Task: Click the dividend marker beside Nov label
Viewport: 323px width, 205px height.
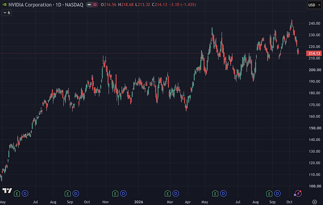Action: [124, 193]
